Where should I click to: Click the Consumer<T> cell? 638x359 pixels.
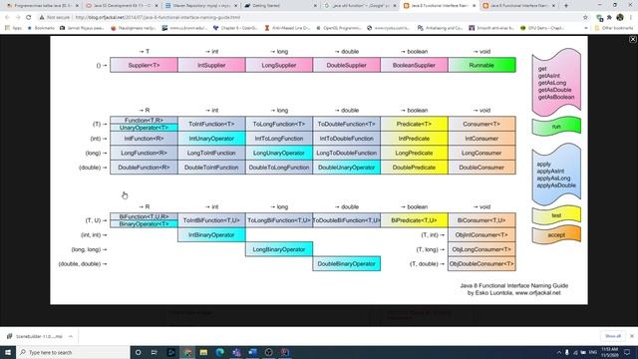click(x=481, y=124)
